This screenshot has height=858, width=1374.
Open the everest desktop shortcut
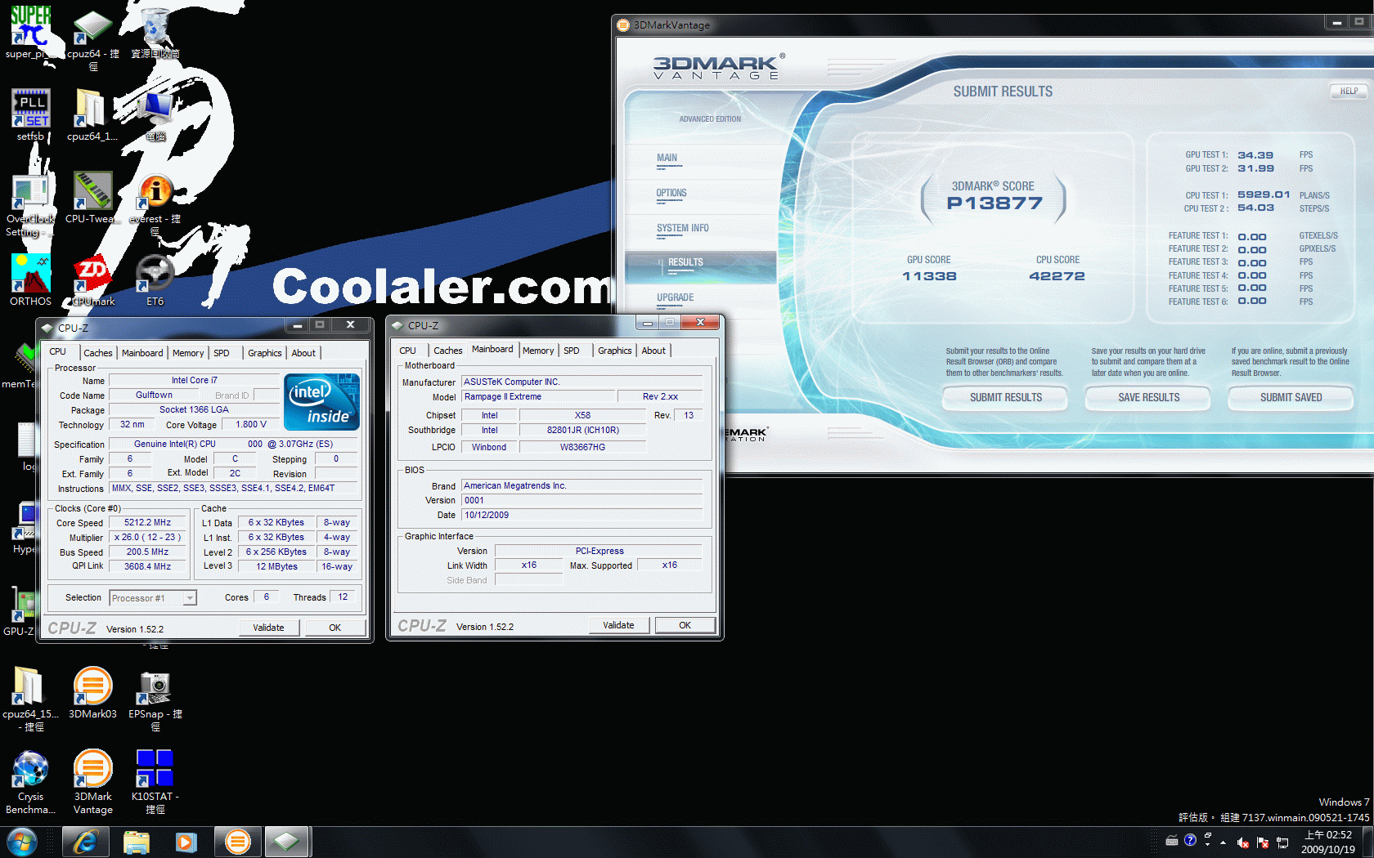pyautogui.click(x=155, y=203)
